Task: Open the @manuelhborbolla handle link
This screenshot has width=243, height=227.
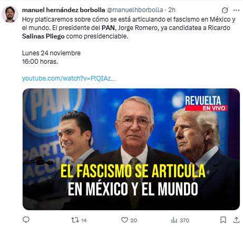Action: (x=135, y=10)
